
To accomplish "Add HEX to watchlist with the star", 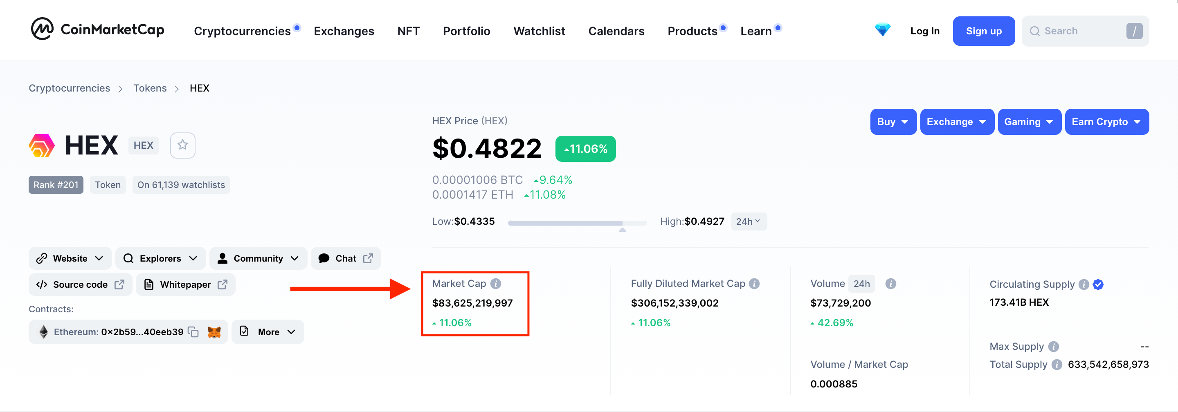I will pos(182,145).
